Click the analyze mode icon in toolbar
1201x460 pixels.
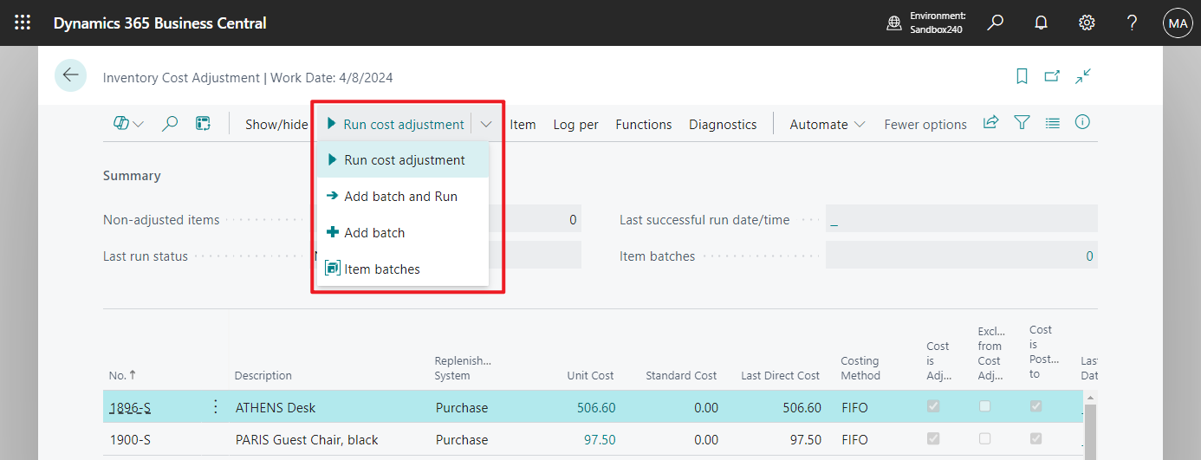coord(203,124)
